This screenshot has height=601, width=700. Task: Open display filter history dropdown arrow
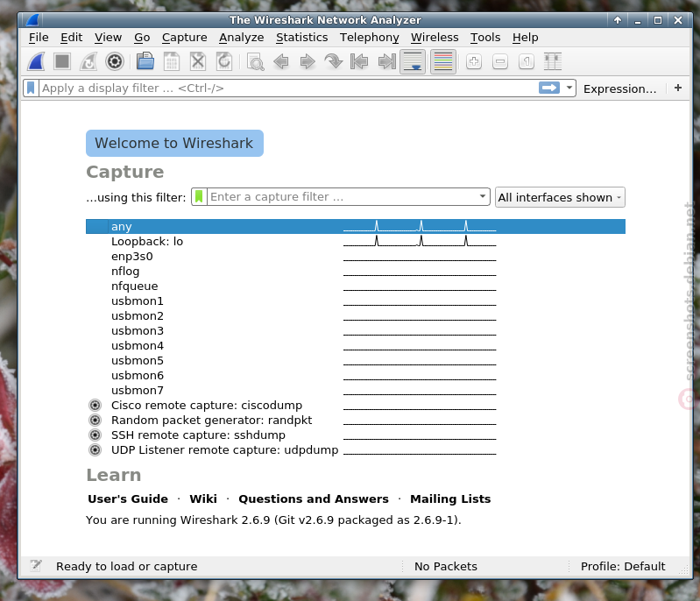click(x=569, y=88)
